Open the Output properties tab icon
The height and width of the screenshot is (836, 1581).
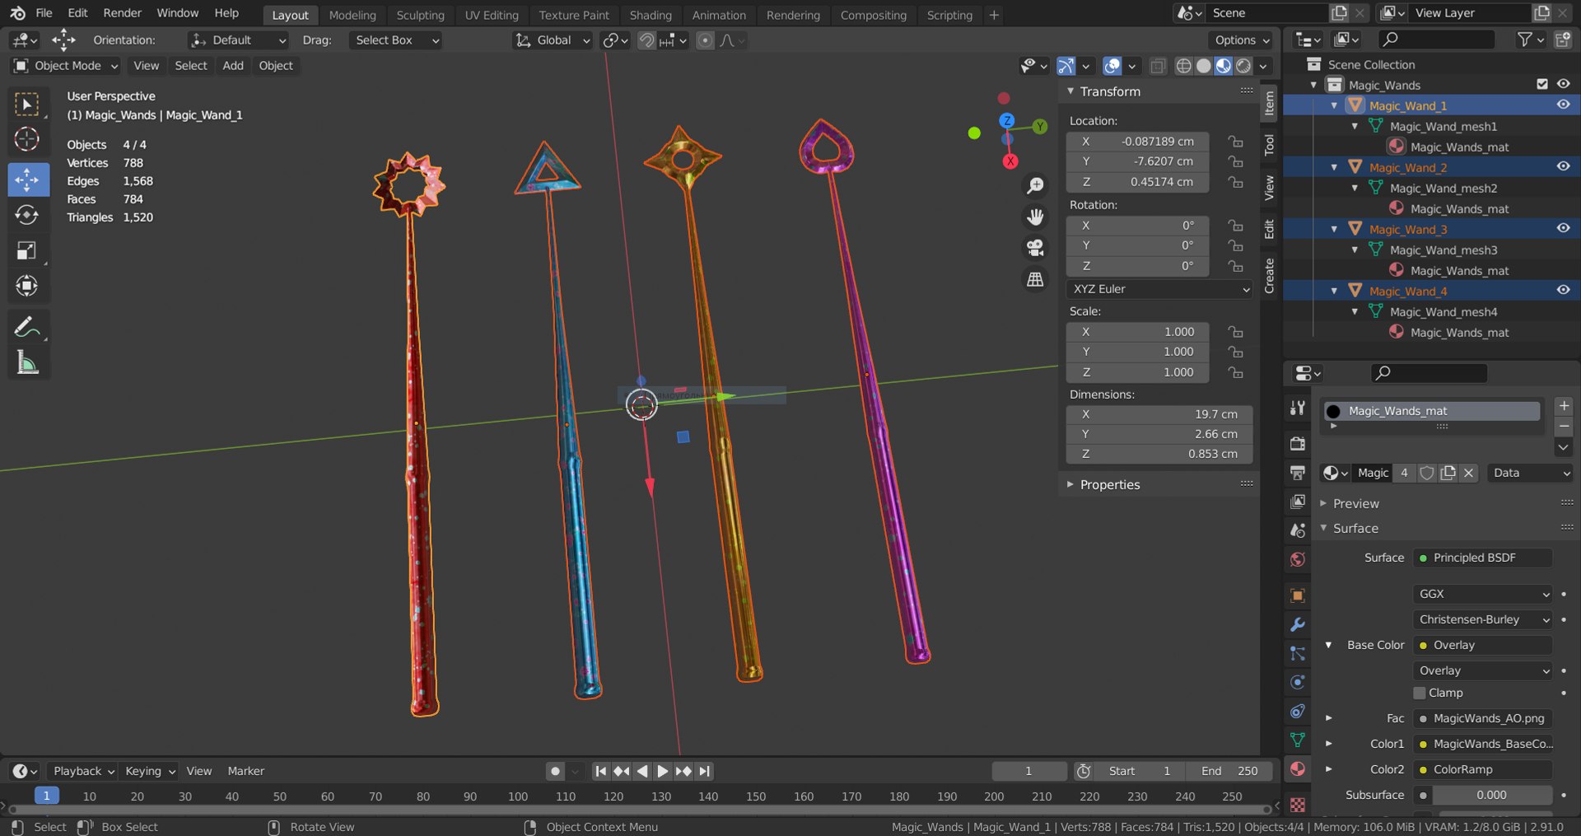[1298, 472]
